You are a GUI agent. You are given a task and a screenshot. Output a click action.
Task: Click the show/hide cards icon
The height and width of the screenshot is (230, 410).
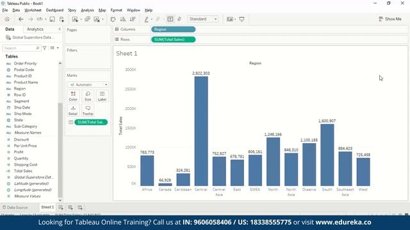pyautogui.click(x=229, y=19)
